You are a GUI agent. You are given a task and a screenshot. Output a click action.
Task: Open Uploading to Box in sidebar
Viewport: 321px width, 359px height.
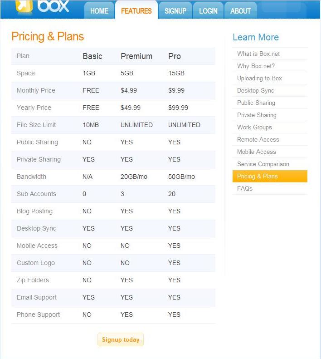point(259,79)
